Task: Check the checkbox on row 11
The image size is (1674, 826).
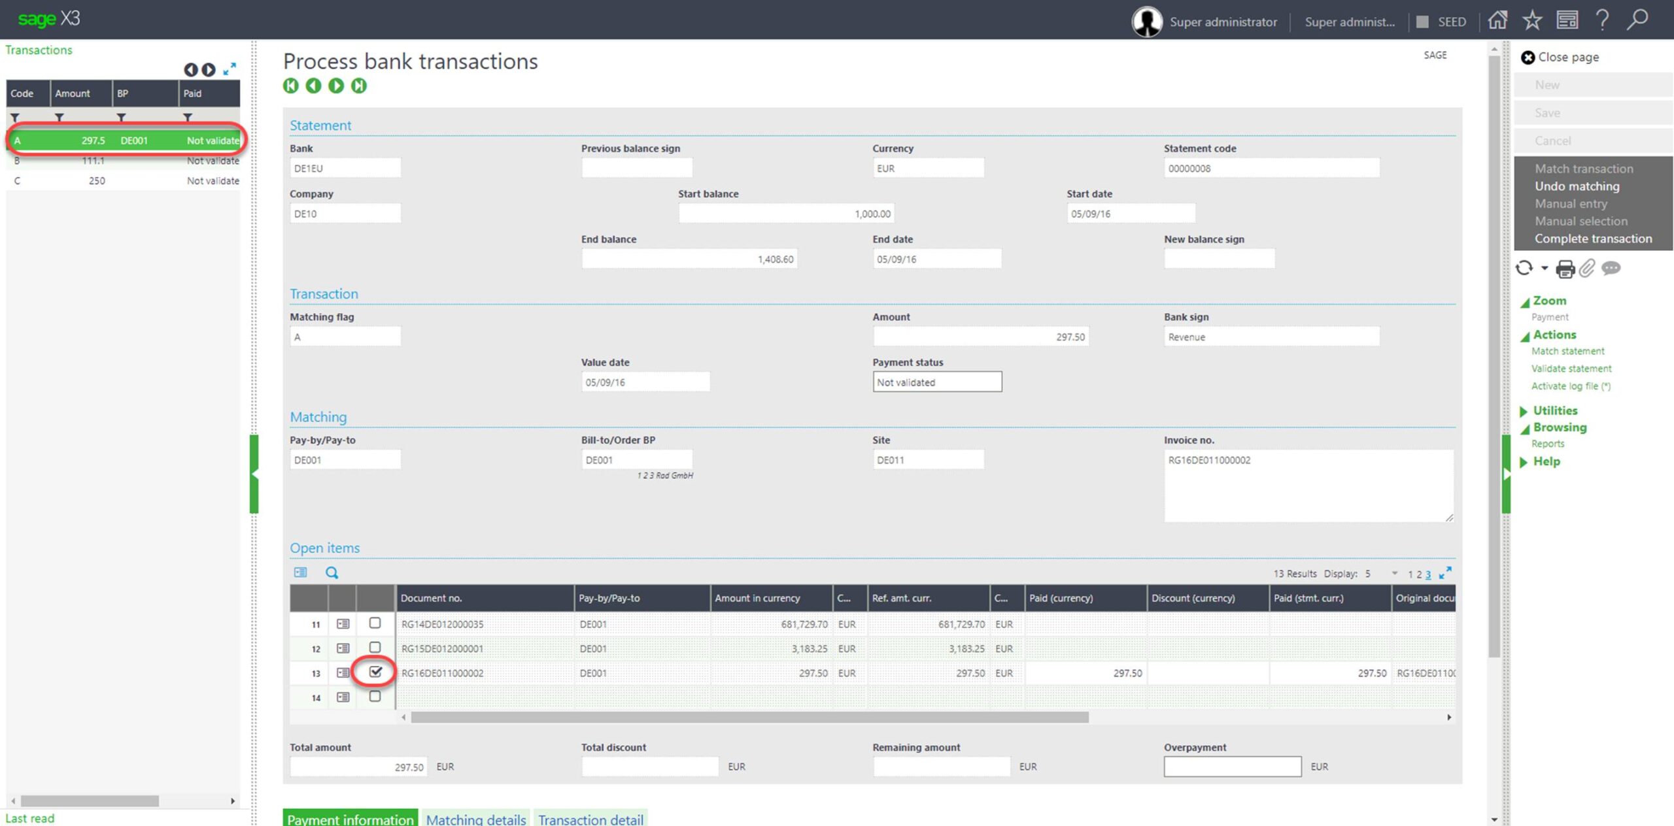Action: point(375,623)
